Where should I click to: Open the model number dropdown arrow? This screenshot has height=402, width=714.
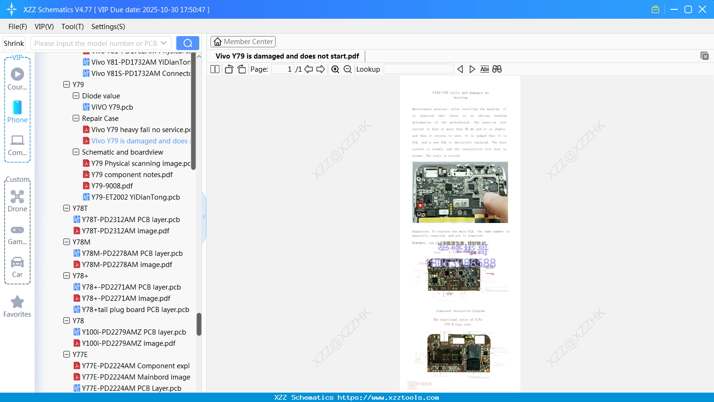[x=164, y=43]
